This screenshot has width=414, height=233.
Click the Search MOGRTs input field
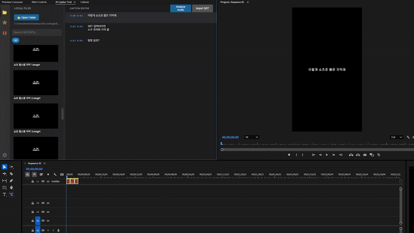pos(37,32)
